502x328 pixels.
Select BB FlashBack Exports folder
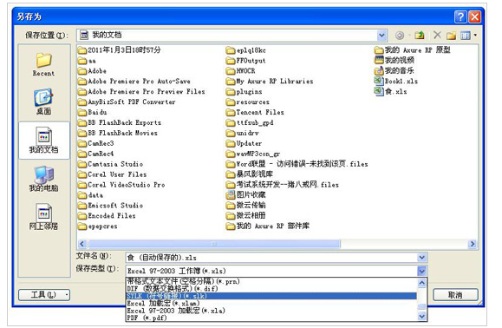[120, 122]
